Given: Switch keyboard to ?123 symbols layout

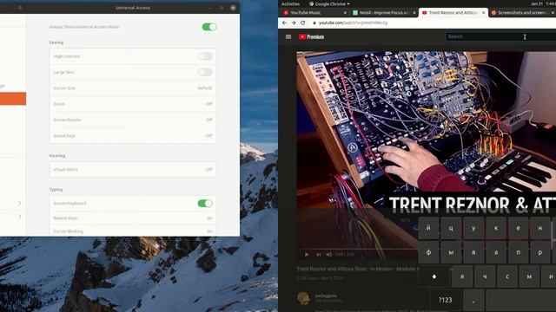Looking at the screenshot, I should point(445,300).
